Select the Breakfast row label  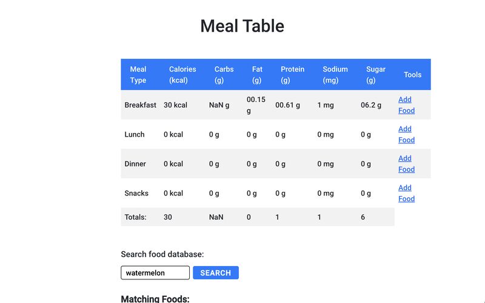(x=141, y=105)
